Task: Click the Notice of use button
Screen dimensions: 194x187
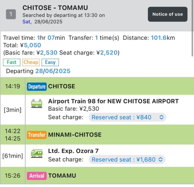Action: pos(168,14)
